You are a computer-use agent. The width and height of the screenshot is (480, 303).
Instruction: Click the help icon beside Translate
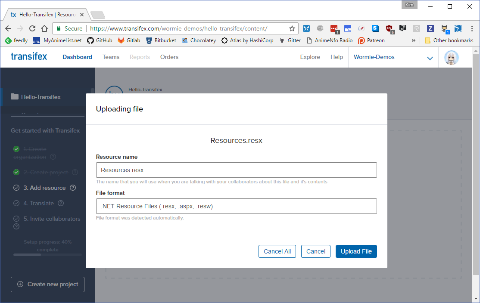(x=61, y=203)
